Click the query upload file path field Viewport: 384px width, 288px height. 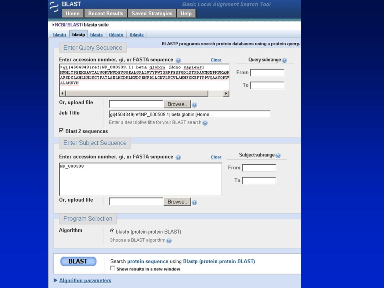click(x=136, y=104)
